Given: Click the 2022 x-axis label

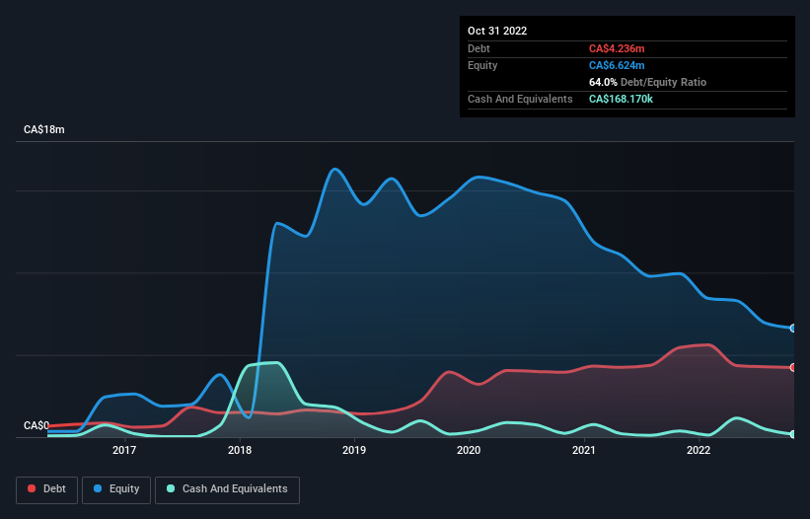Looking at the screenshot, I should tap(699, 450).
